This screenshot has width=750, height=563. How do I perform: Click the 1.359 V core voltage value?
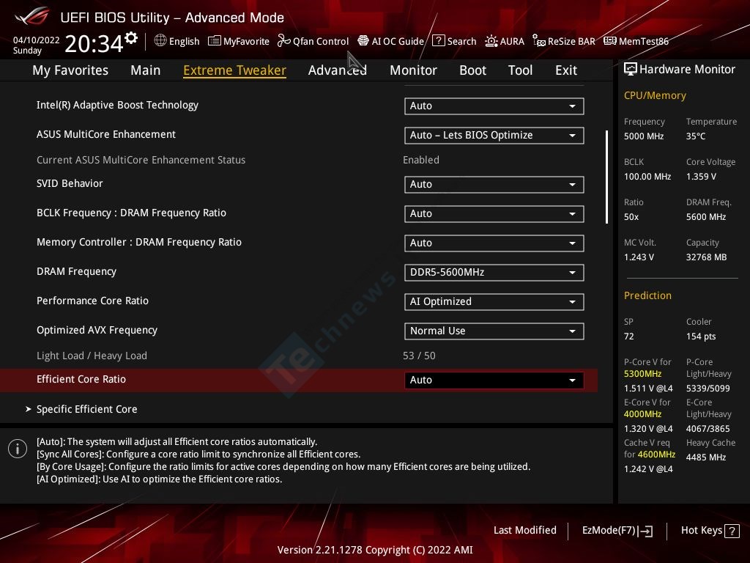coord(701,177)
